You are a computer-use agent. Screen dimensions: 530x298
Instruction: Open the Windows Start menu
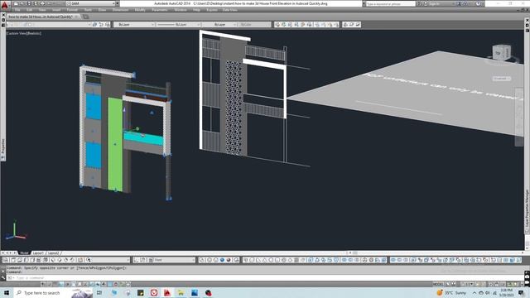coord(6,292)
